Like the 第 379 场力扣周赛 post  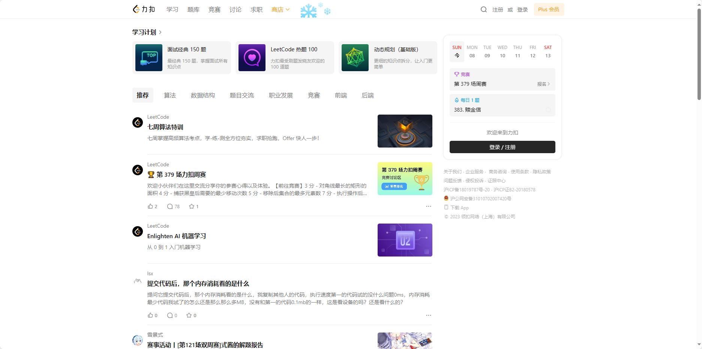coord(151,206)
